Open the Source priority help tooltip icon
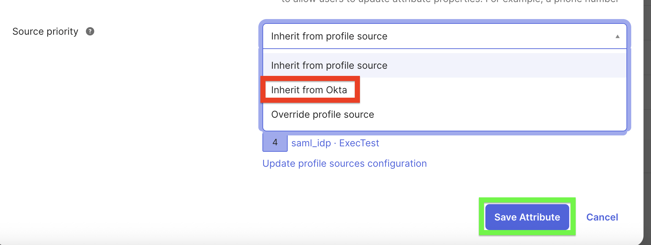651x245 pixels. [90, 31]
